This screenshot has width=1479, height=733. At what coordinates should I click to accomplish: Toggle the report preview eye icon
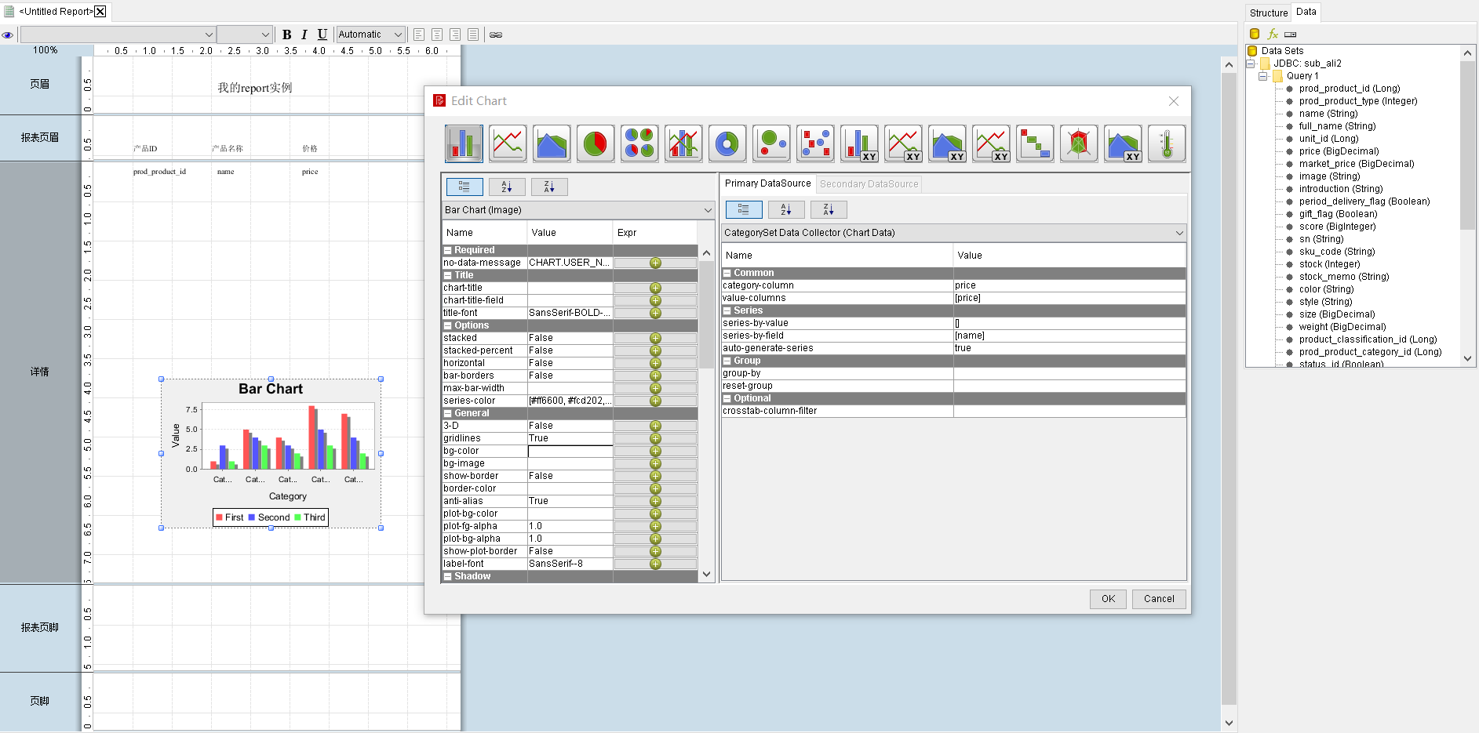tap(8, 34)
